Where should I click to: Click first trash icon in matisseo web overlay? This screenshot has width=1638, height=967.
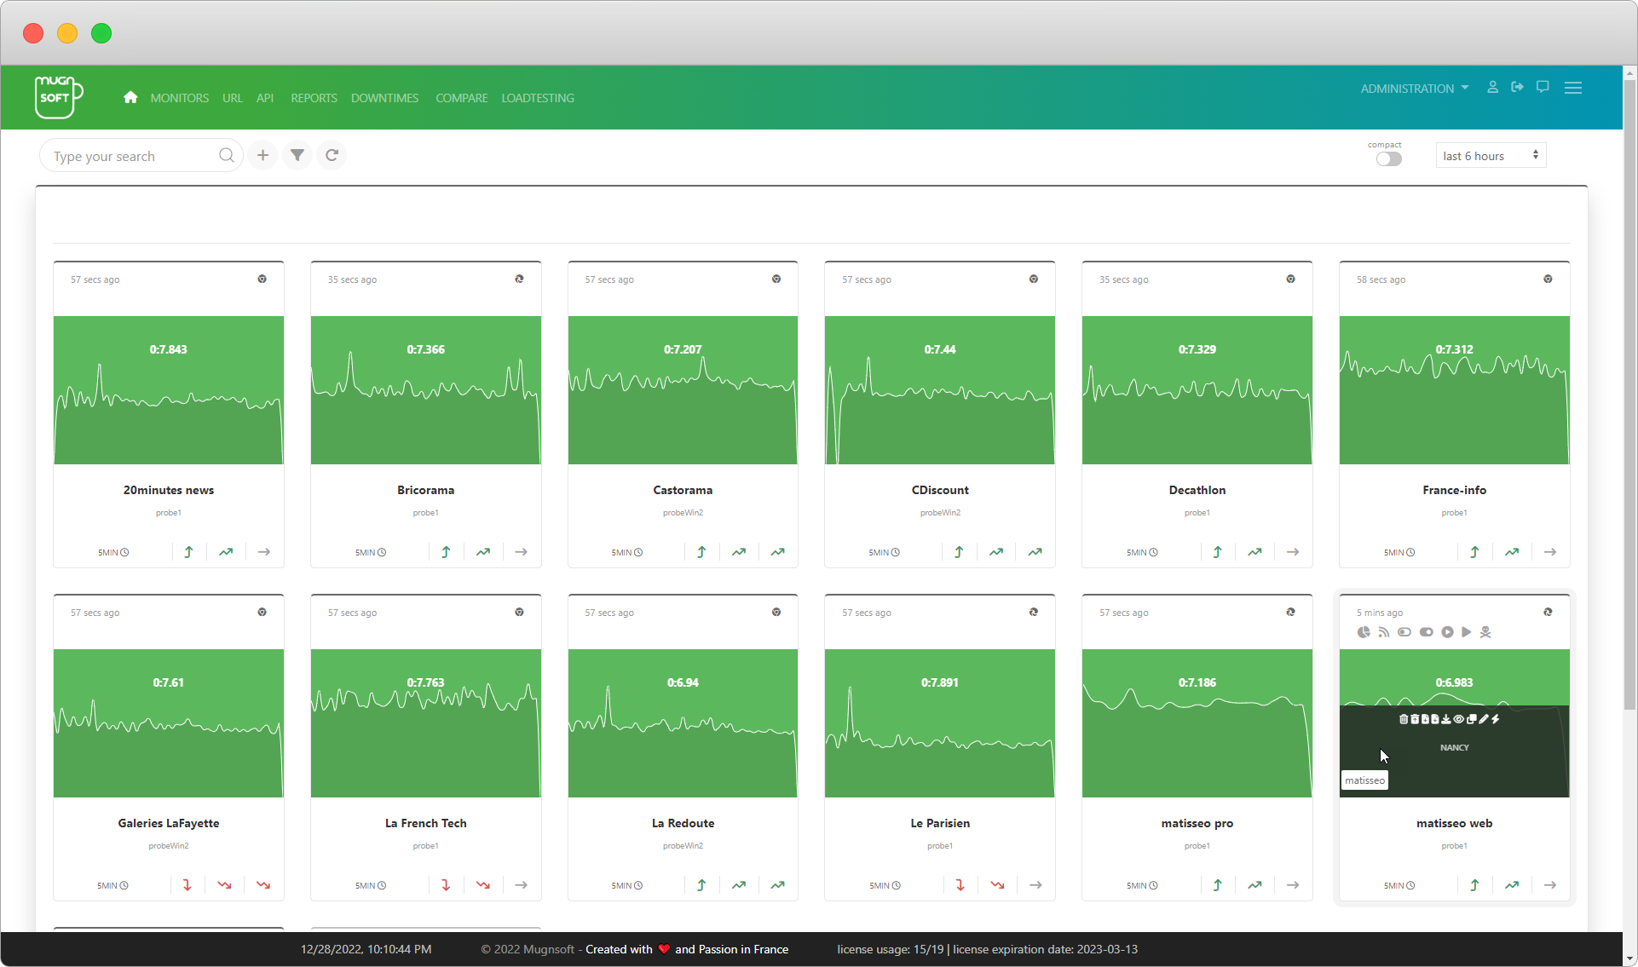pyautogui.click(x=1404, y=719)
